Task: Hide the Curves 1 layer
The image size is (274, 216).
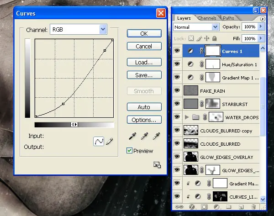Action: tap(177, 51)
